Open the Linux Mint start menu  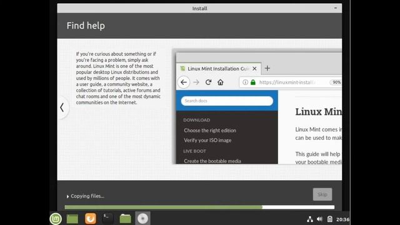click(56, 219)
